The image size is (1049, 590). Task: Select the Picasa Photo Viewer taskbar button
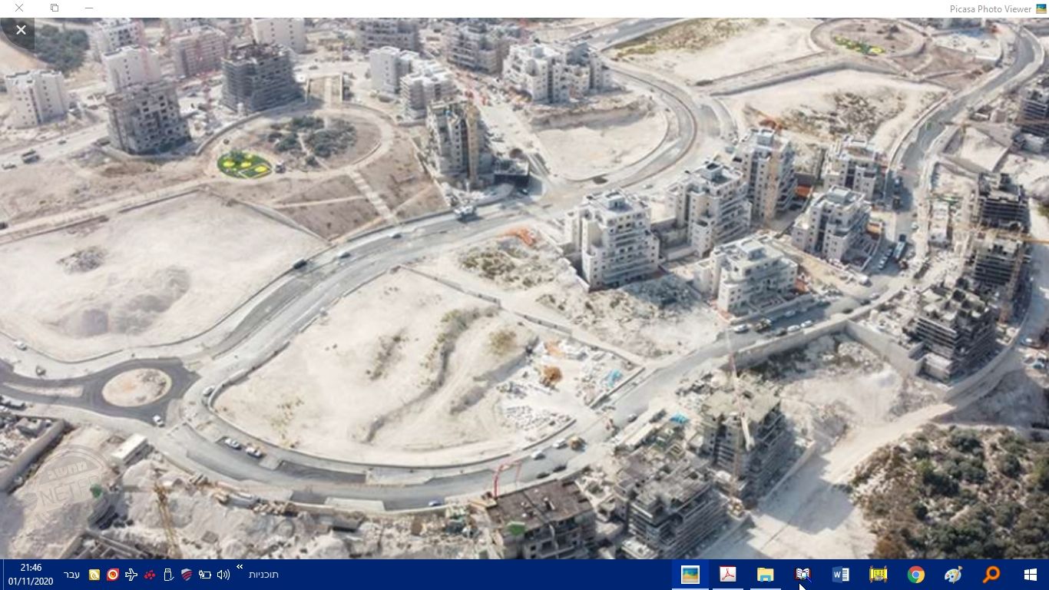pyautogui.click(x=690, y=575)
